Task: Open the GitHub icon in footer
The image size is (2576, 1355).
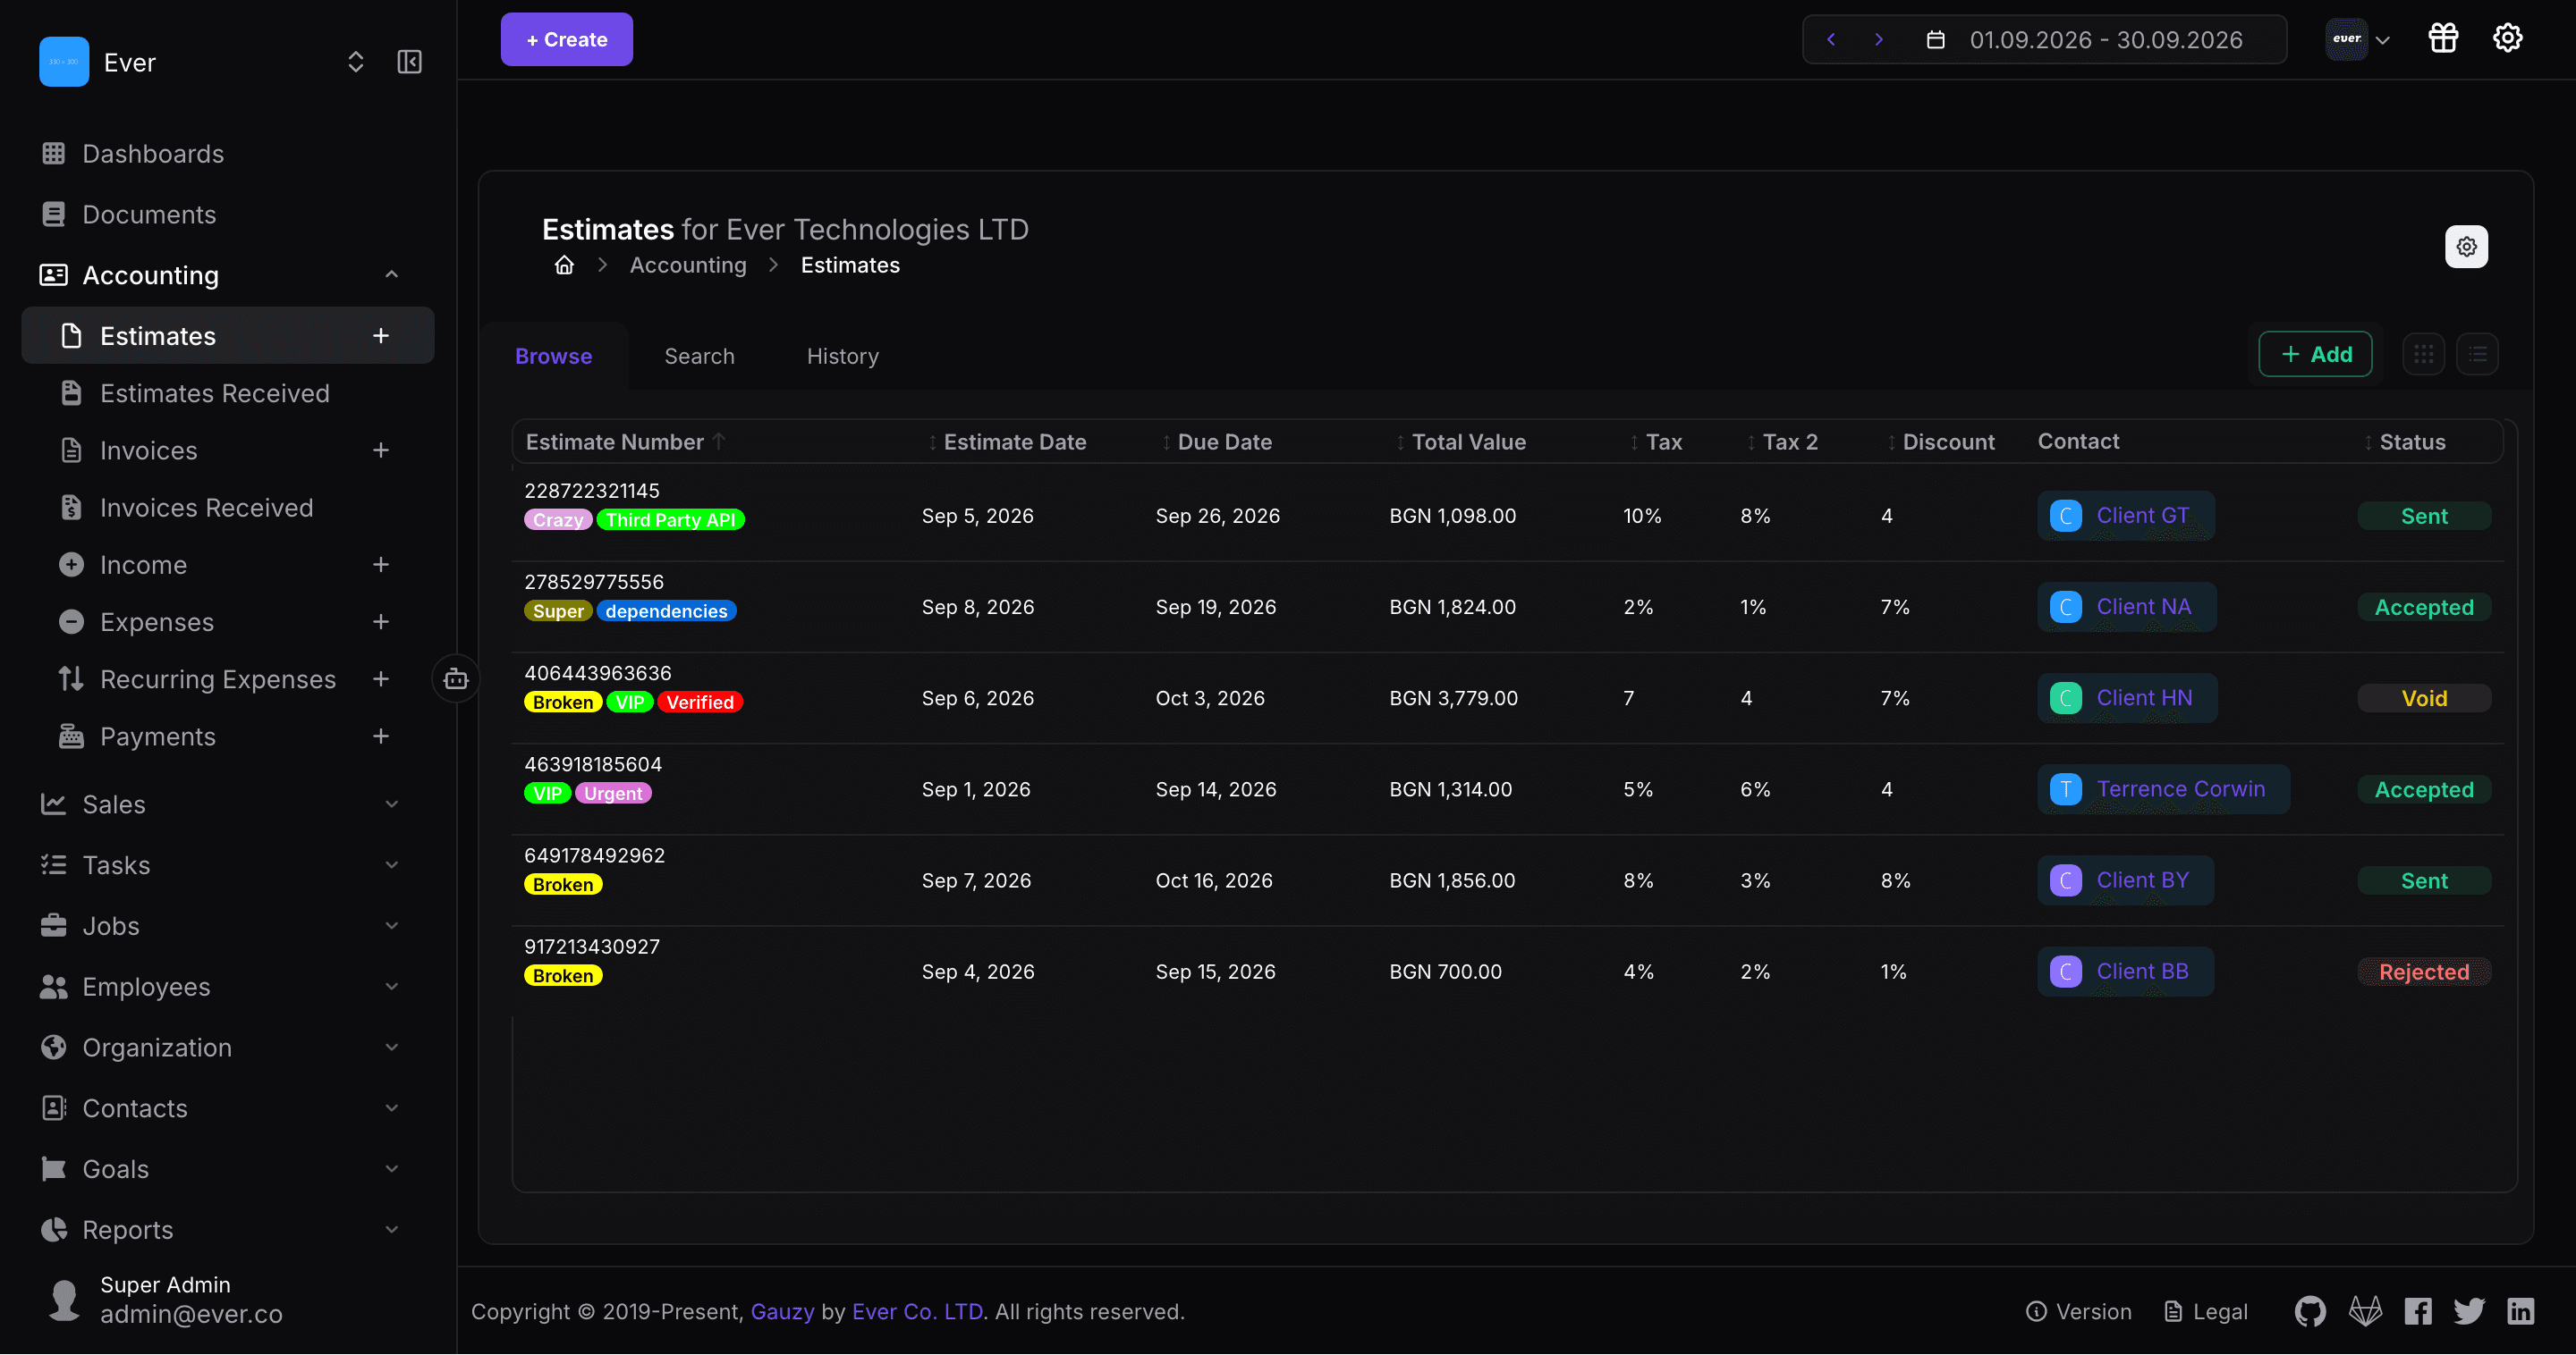Action: (x=2310, y=1311)
